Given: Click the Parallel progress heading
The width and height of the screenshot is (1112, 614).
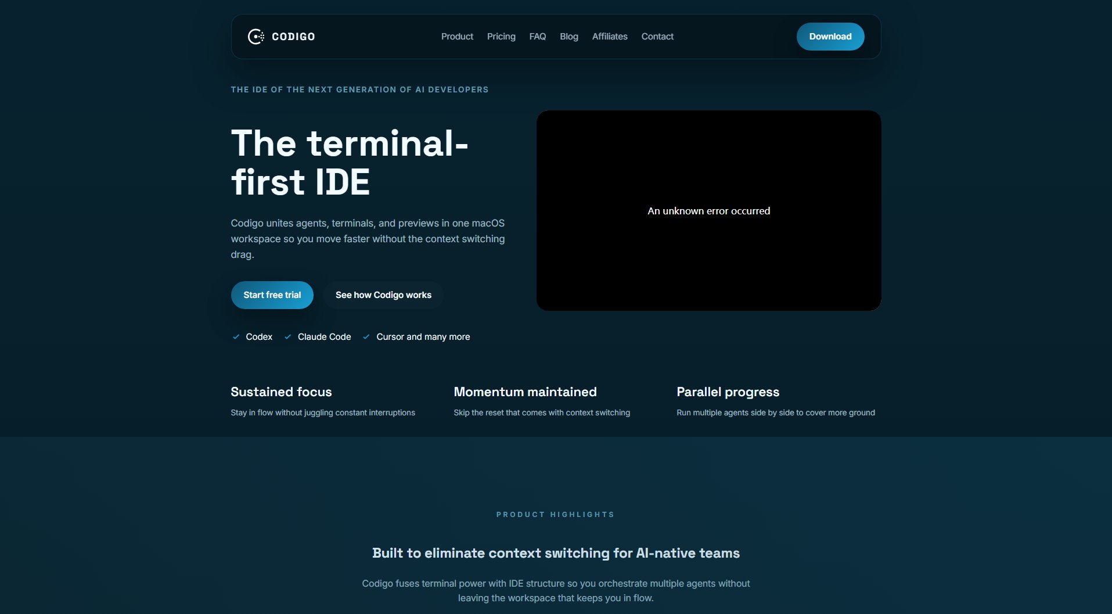Looking at the screenshot, I should click(728, 392).
